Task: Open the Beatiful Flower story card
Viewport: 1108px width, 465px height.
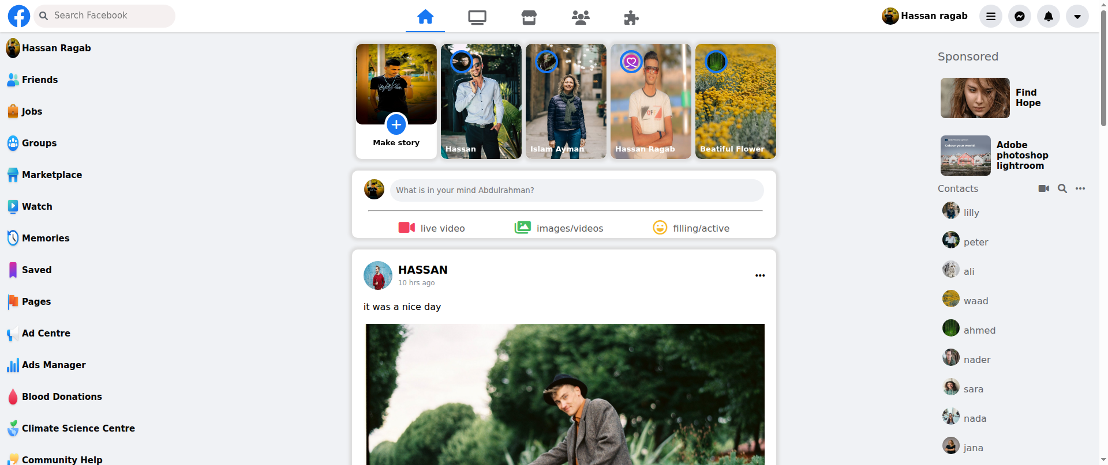Action: click(x=736, y=101)
